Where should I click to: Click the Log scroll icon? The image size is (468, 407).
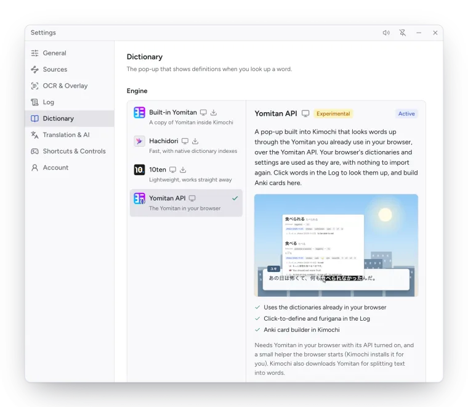pos(34,102)
